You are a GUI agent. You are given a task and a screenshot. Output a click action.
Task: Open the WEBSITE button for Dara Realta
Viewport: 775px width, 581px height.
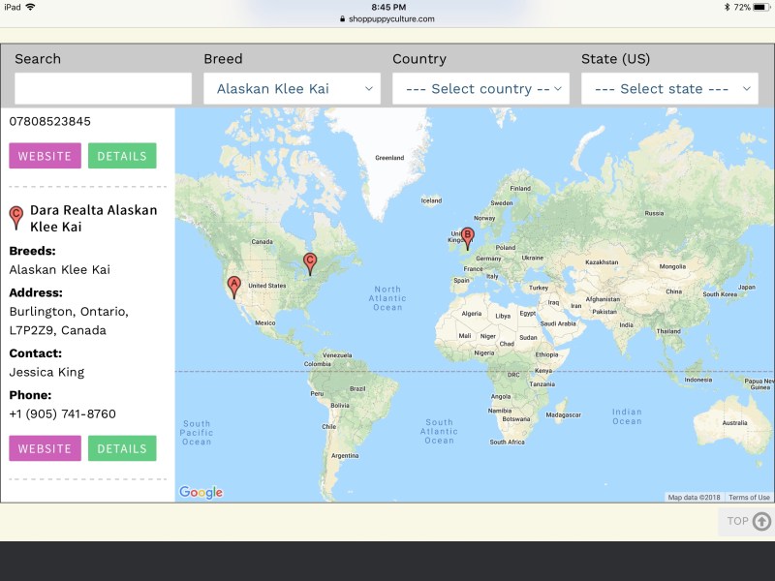[45, 449]
